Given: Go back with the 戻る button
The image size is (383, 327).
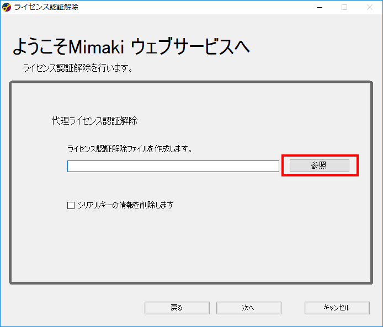Looking at the screenshot, I should tap(177, 308).
